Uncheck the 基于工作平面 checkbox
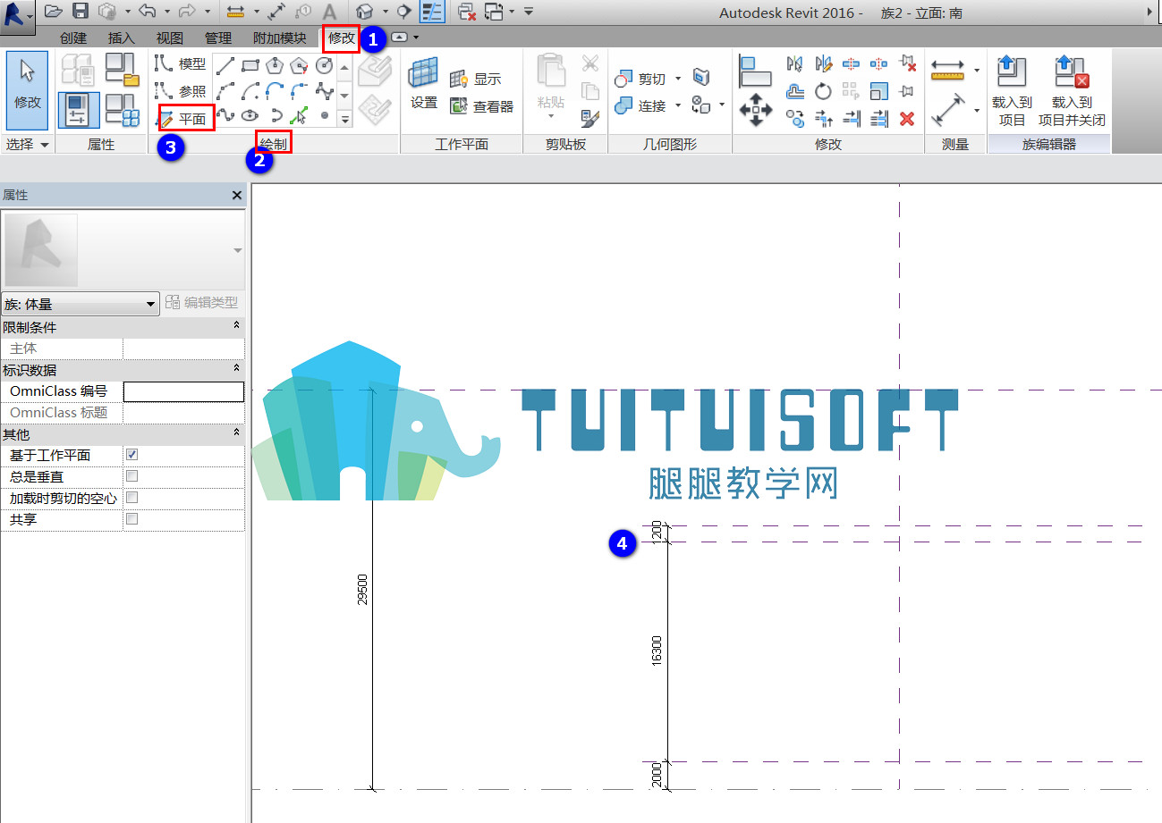This screenshot has height=823, width=1162. (131, 455)
